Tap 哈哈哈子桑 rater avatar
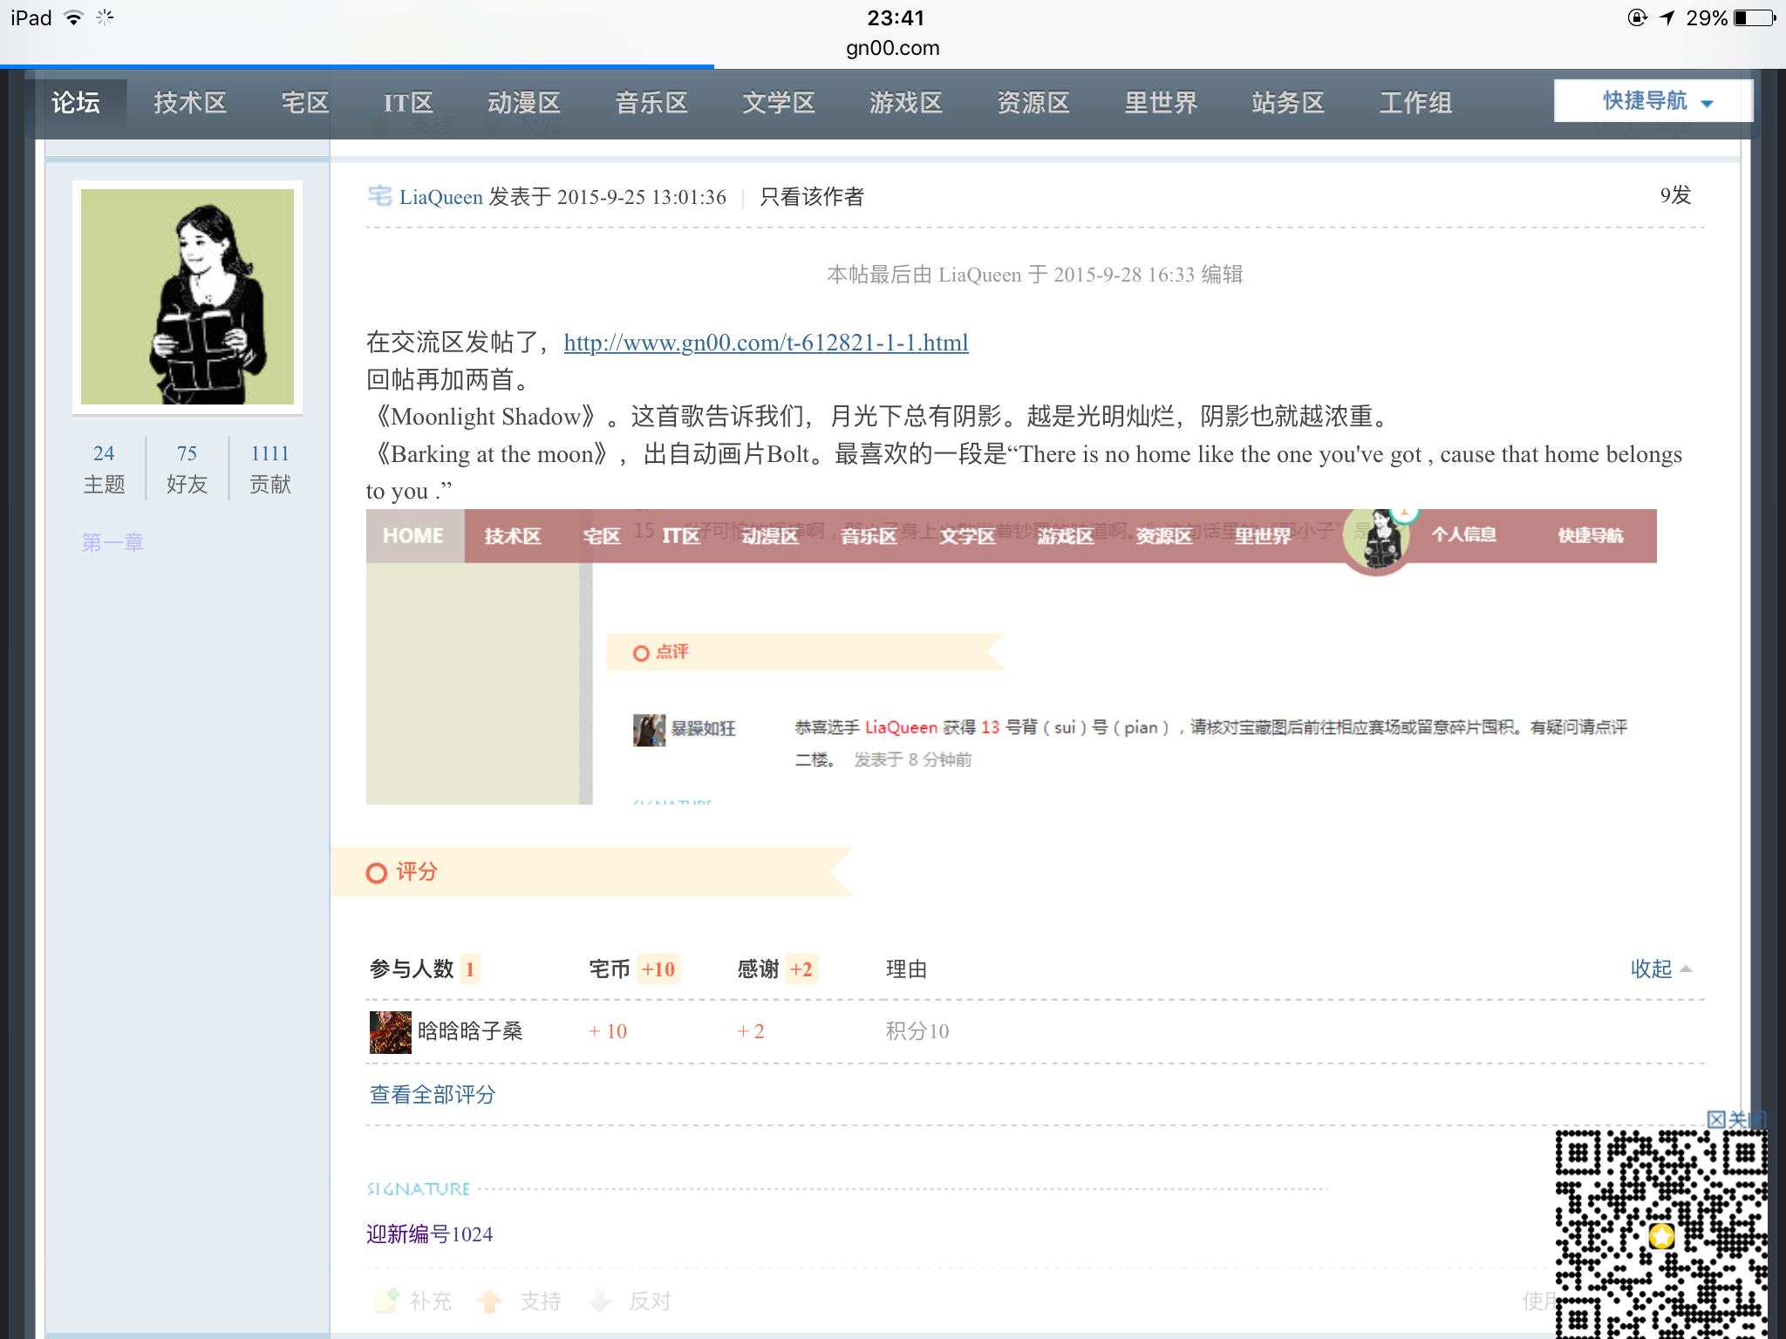 pyautogui.click(x=390, y=1031)
